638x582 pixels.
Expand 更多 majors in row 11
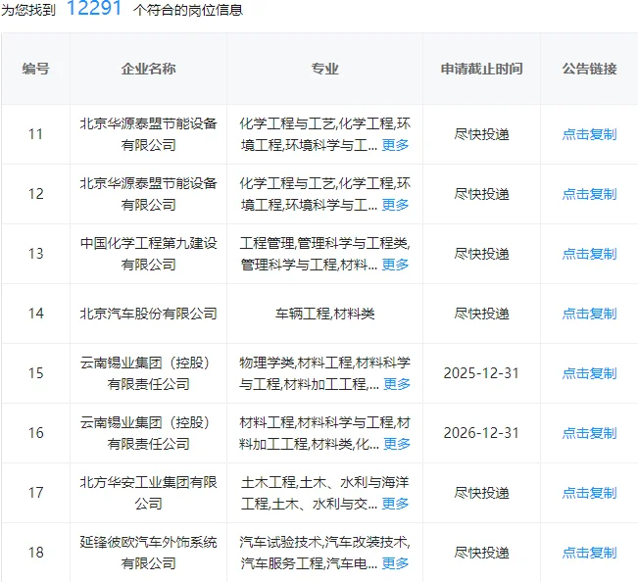[395, 145]
